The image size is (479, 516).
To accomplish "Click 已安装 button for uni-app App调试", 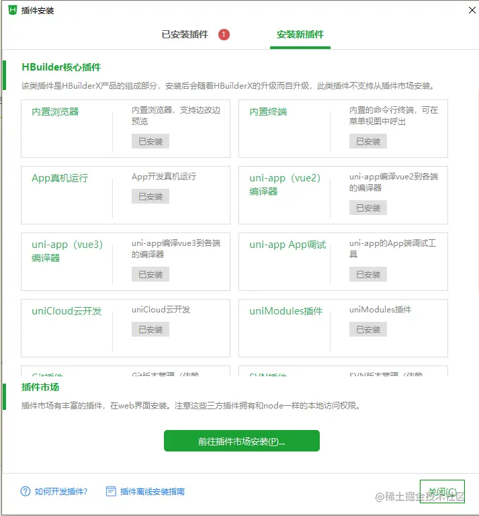I will click(368, 274).
